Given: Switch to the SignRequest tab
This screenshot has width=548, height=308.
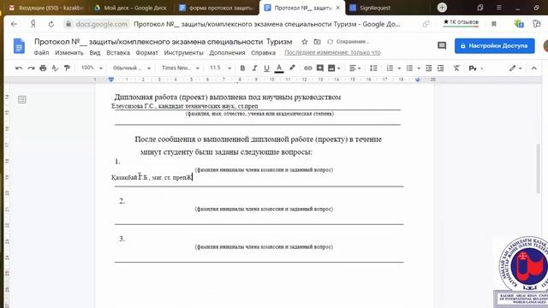Looking at the screenshot, I should (x=371, y=8).
